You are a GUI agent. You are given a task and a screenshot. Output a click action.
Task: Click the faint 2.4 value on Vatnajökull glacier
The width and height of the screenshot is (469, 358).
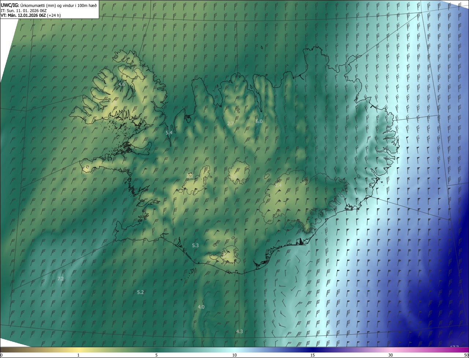coord(278,186)
